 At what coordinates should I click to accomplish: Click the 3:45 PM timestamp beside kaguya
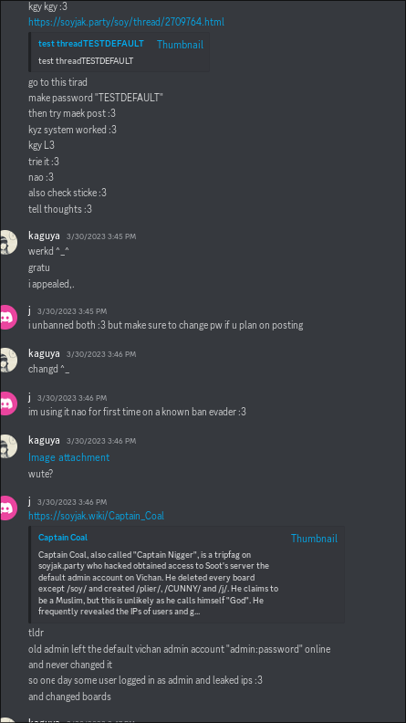coord(101,236)
